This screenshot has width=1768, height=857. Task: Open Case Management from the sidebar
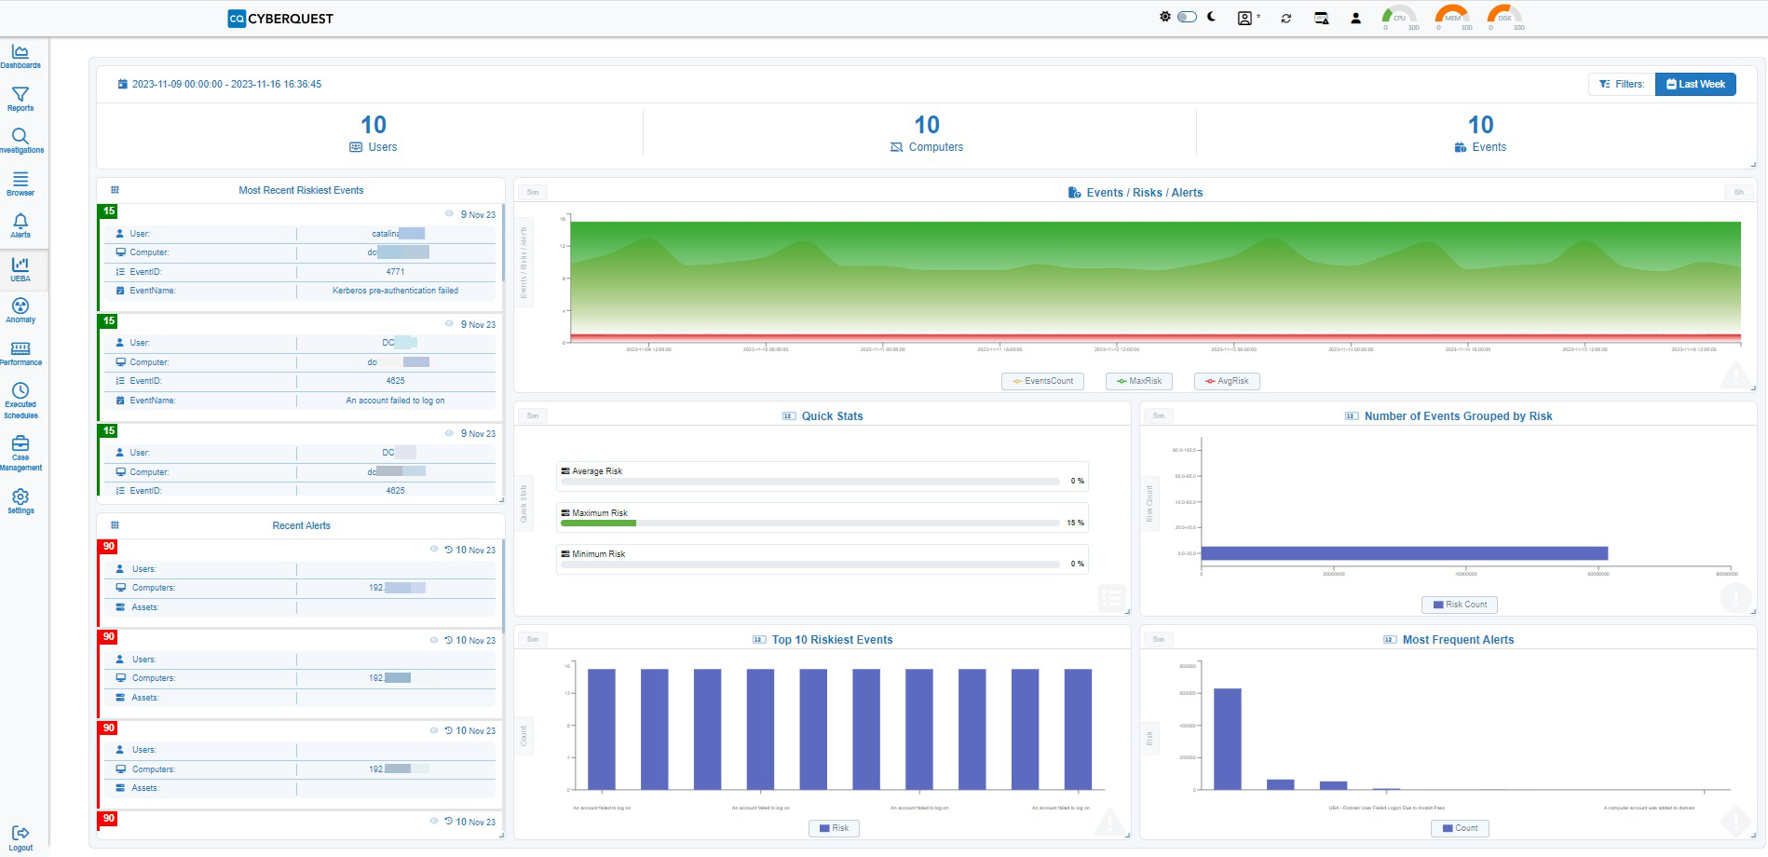click(20, 449)
